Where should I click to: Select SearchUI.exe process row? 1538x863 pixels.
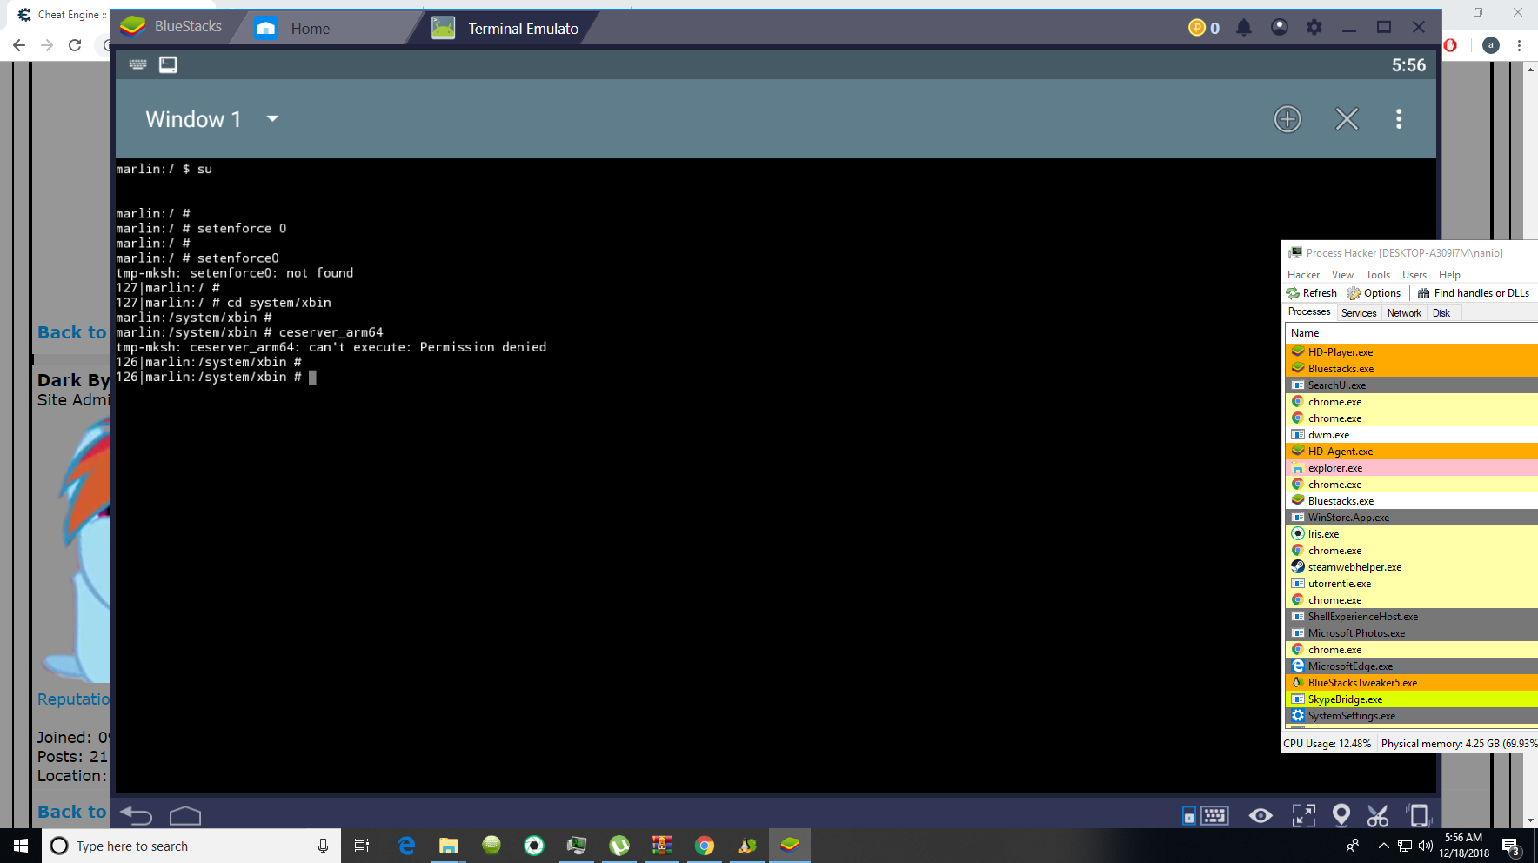tap(1412, 385)
